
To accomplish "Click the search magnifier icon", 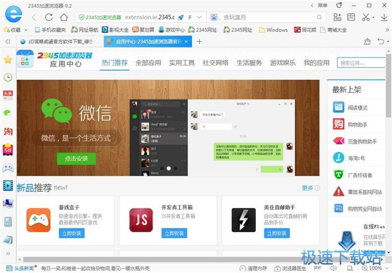I will coord(319,17).
